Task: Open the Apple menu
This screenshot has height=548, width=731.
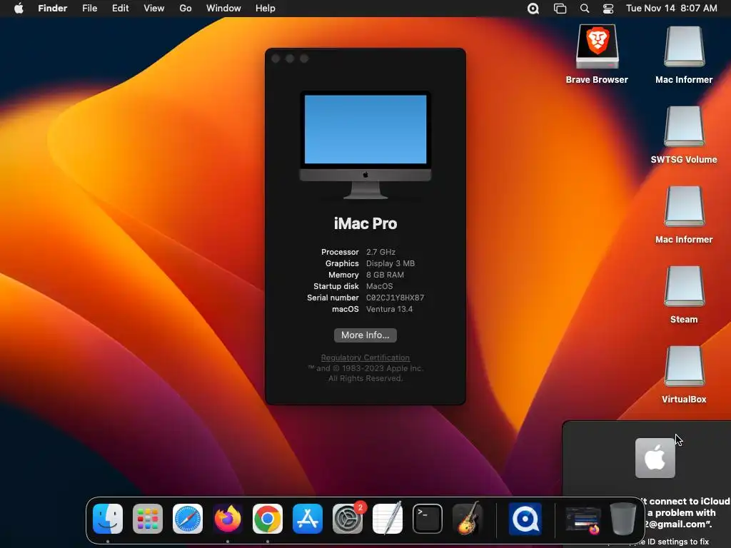Action: 19,8
